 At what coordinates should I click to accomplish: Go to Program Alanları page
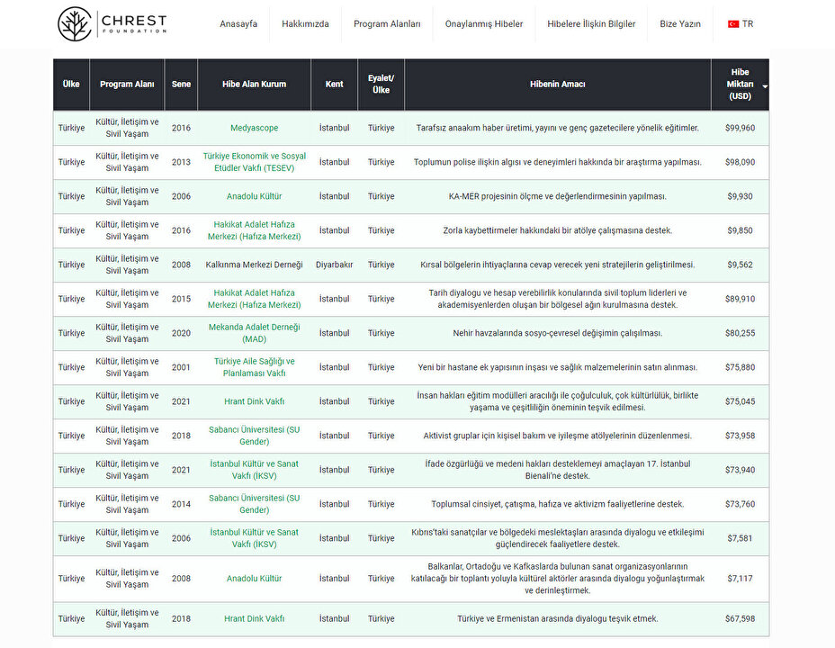coord(387,24)
